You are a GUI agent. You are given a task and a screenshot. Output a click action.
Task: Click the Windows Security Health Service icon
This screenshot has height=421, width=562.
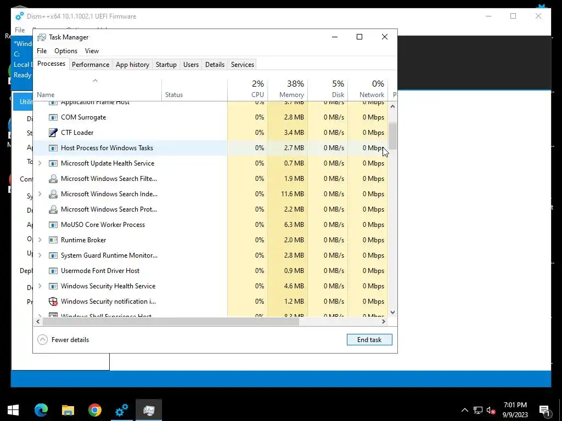[x=53, y=286]
